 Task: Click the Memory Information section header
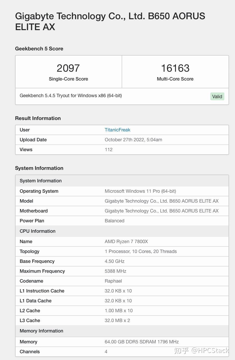(41, 331)
